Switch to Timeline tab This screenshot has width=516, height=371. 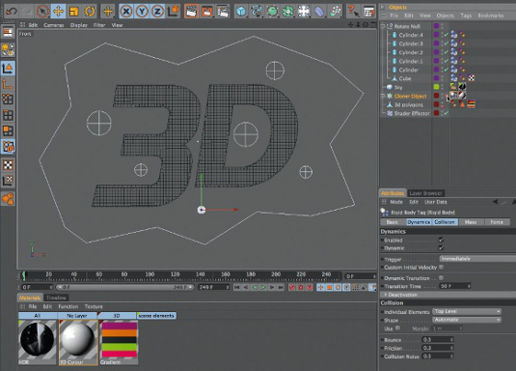56,298
